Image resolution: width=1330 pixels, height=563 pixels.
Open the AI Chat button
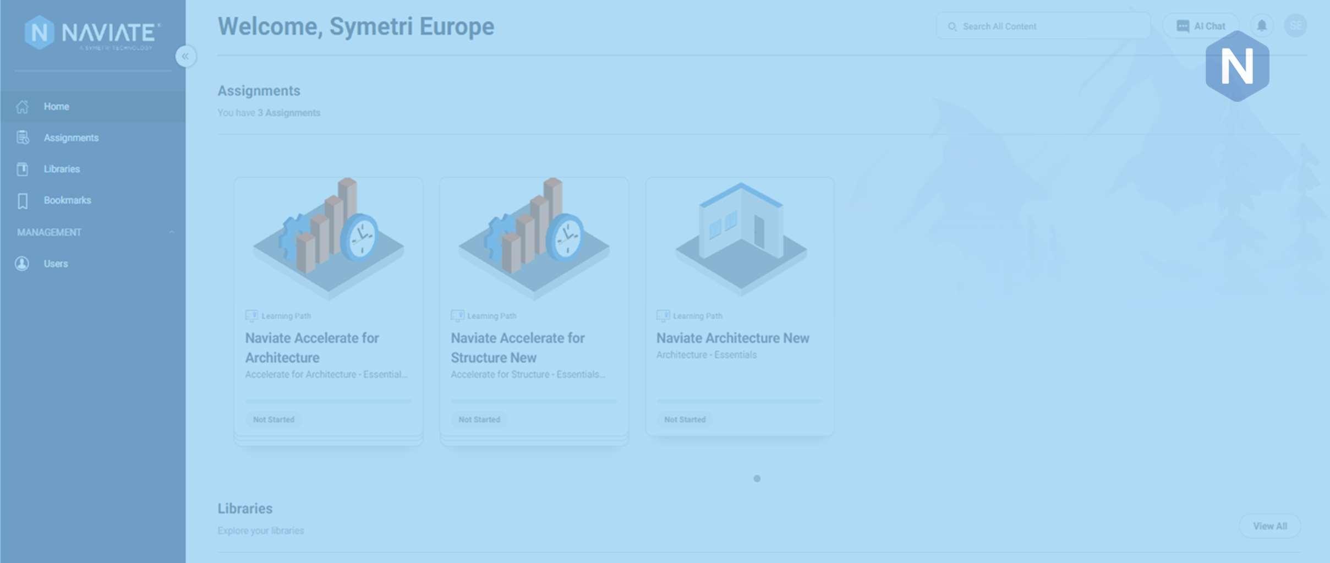(x=1201, y=26)
